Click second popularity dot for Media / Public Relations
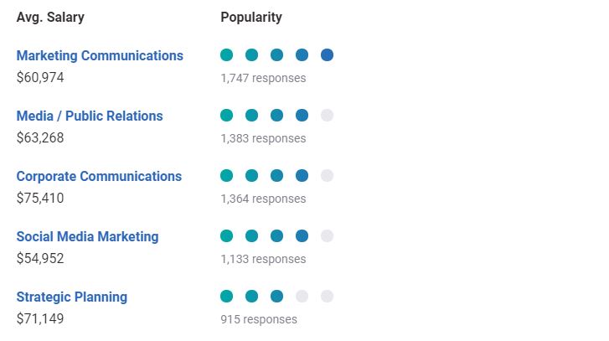Viewport: 609px width, 341px height. click(x=251, y=116)
